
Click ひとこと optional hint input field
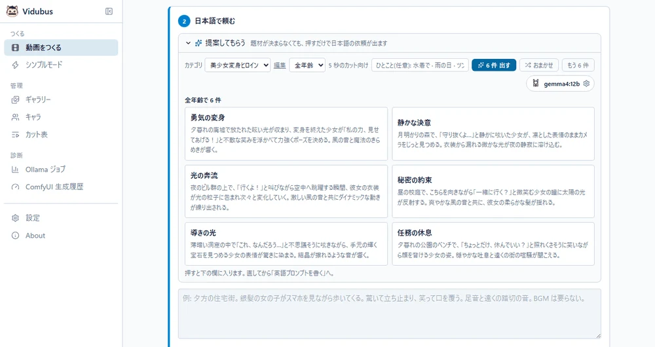[420, 65]
